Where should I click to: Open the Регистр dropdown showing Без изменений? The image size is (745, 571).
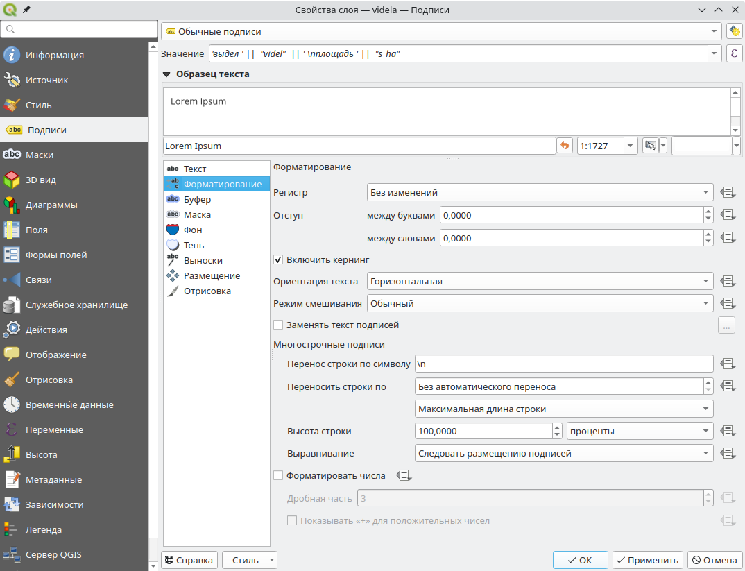point(540,192)
